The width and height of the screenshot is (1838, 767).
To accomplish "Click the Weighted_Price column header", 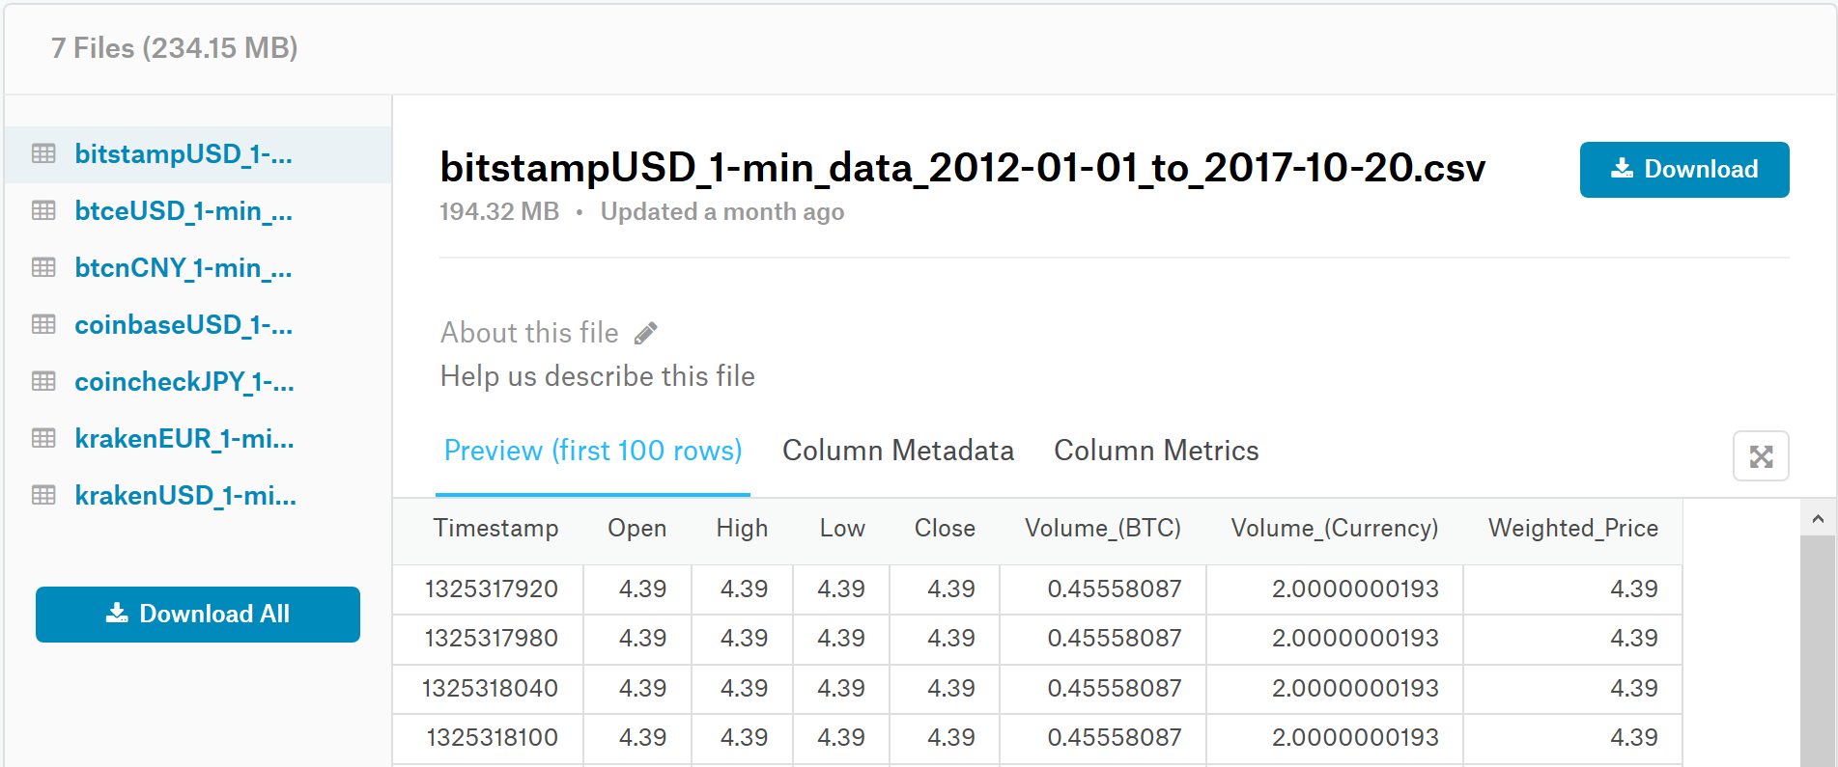I will (1573, 529).
